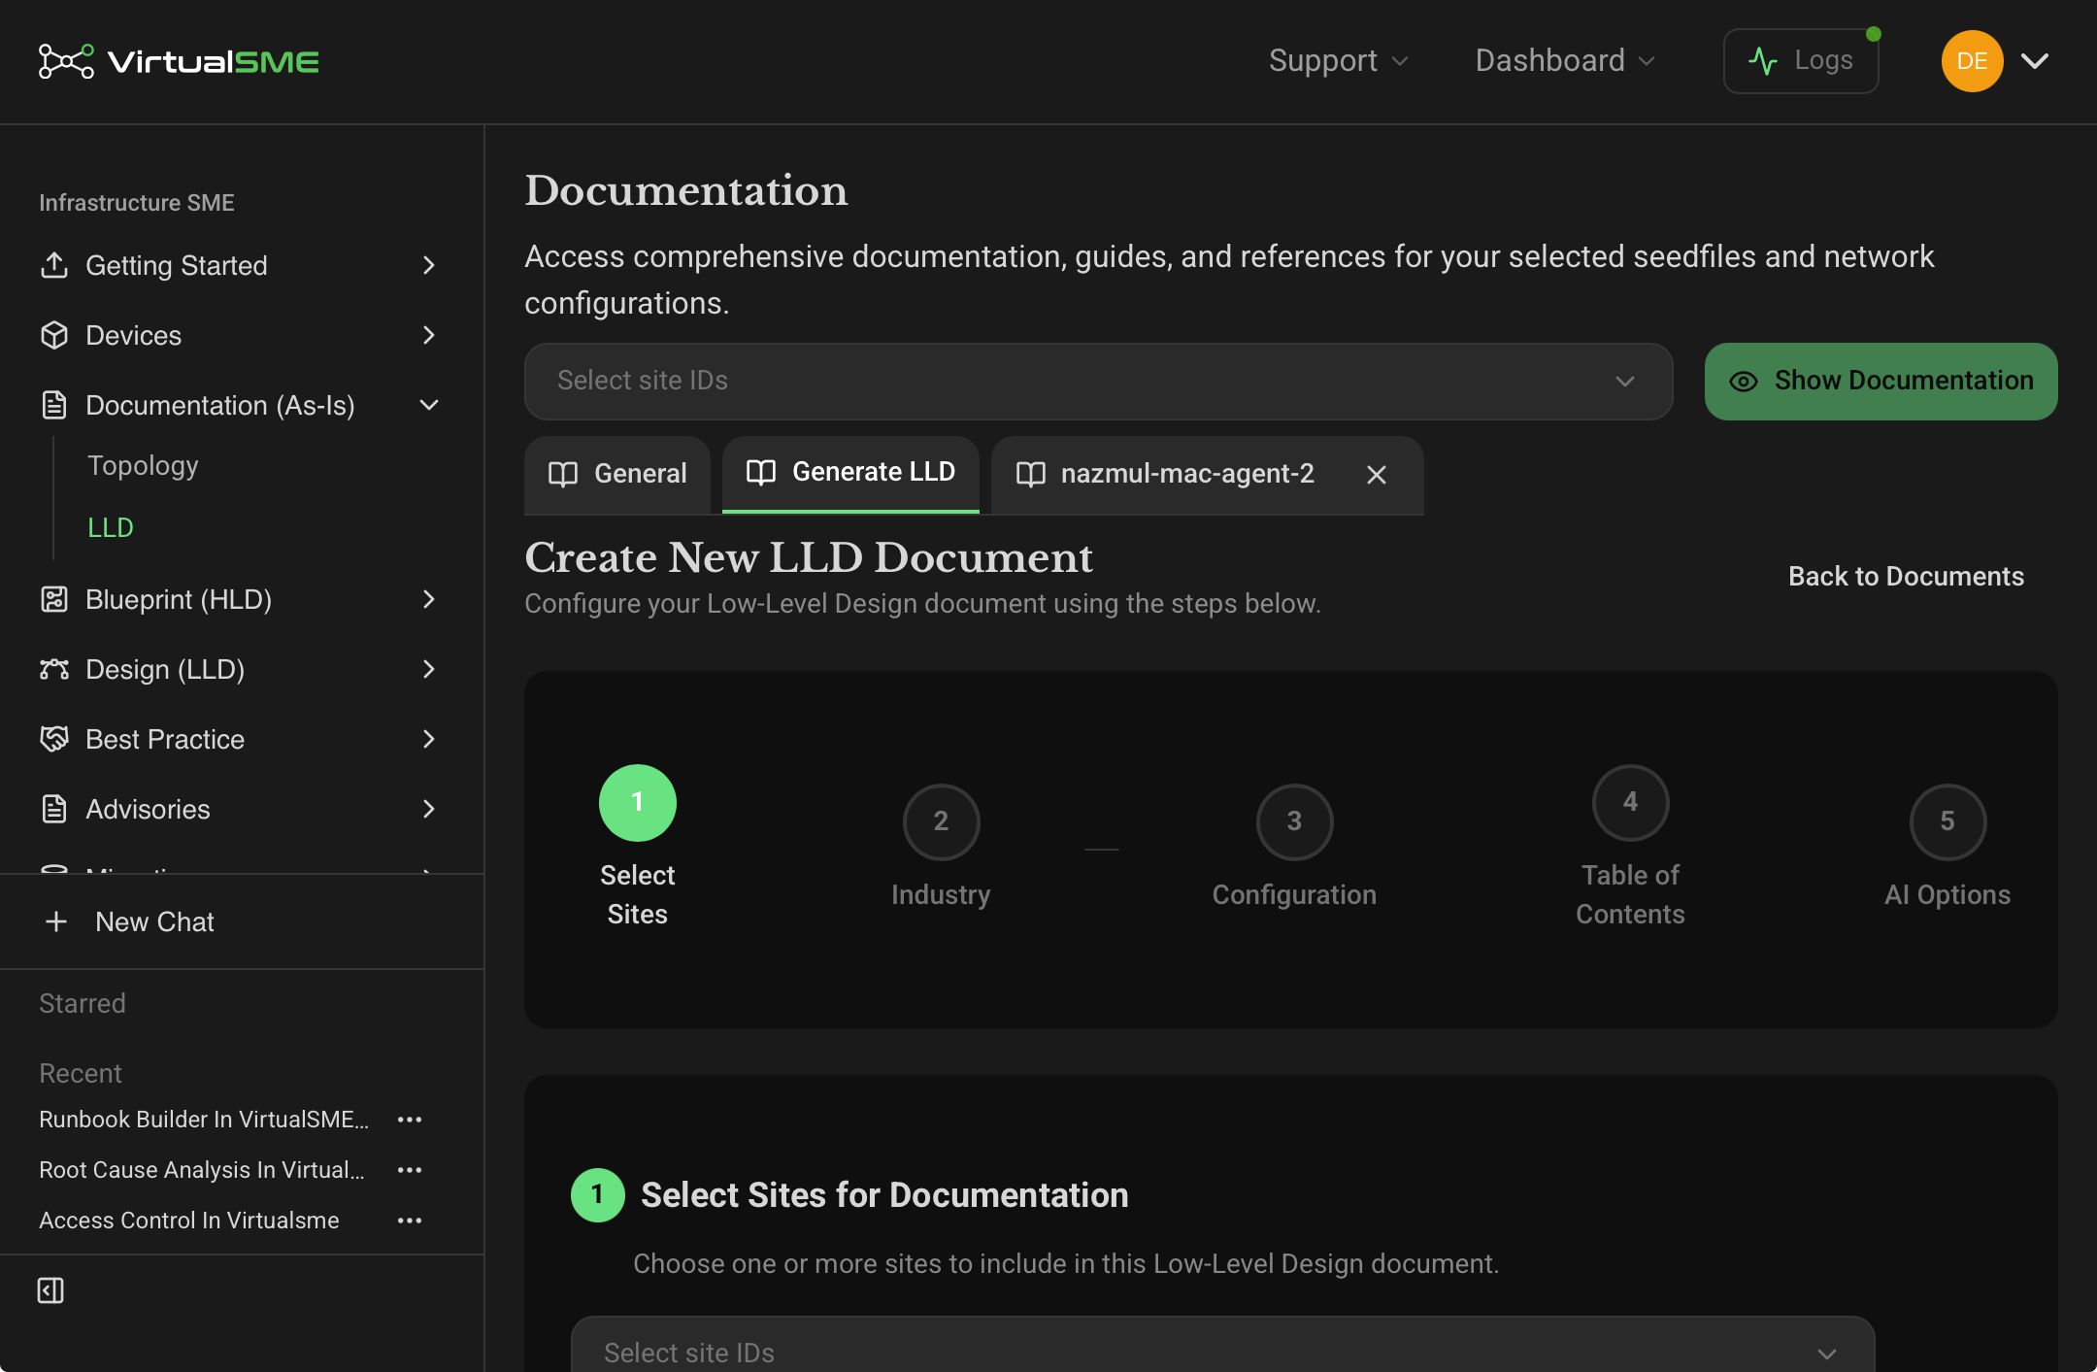Image resolution: width=2097 pixels, height=1372 pixels.
Task: Click the New Chat plus icon
Action: pos(56,921)
